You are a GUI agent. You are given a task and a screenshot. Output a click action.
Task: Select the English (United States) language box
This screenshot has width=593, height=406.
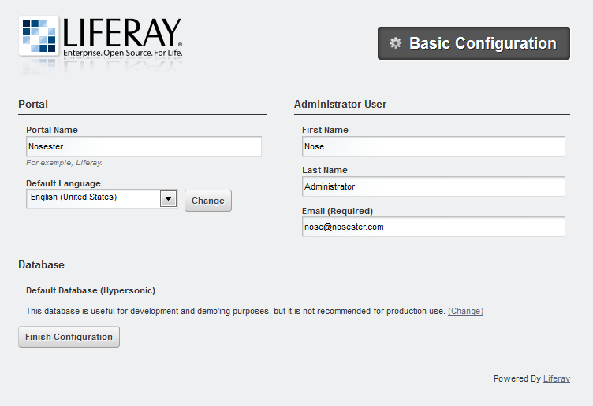[x=93, y=198]
